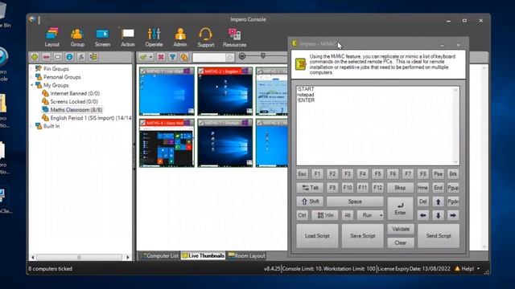
Task: Open the Resources ribbon tab
Action: pos(234,38)
